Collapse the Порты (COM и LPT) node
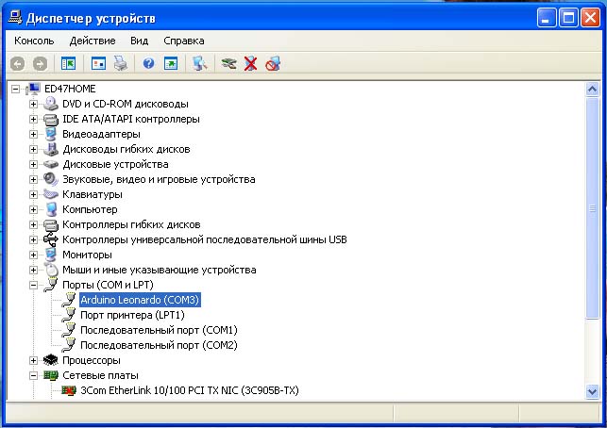The image size is (607, 428). 34,285
